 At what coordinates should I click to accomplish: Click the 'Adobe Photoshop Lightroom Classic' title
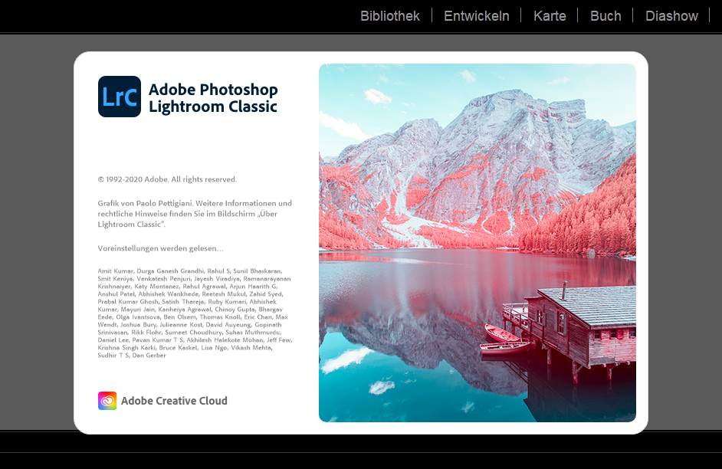click(213, 97)
